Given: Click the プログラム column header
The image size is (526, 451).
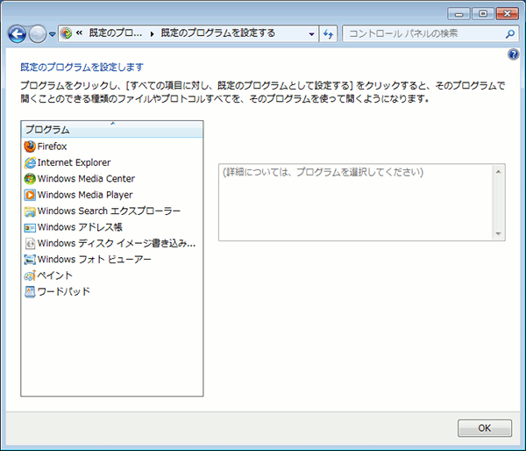Looking at the screenshot, I should [112, 130].
